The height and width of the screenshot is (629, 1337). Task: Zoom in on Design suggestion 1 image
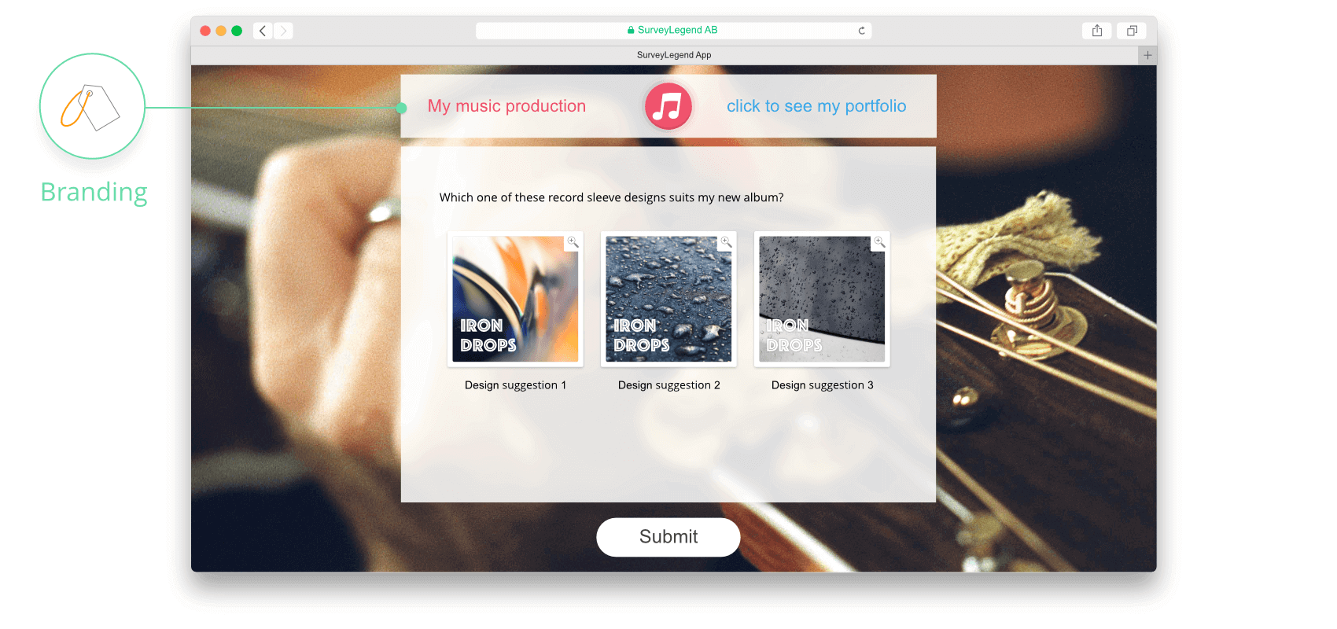tap(573, 242)
